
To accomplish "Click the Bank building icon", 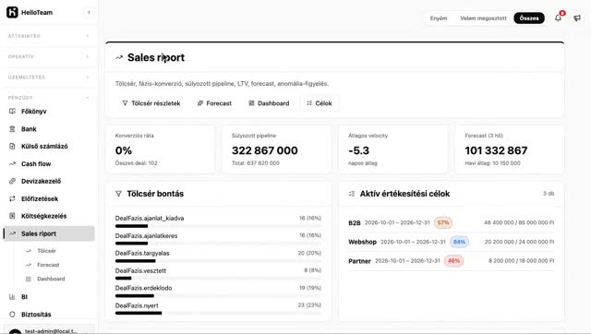I will pos(12,129).
